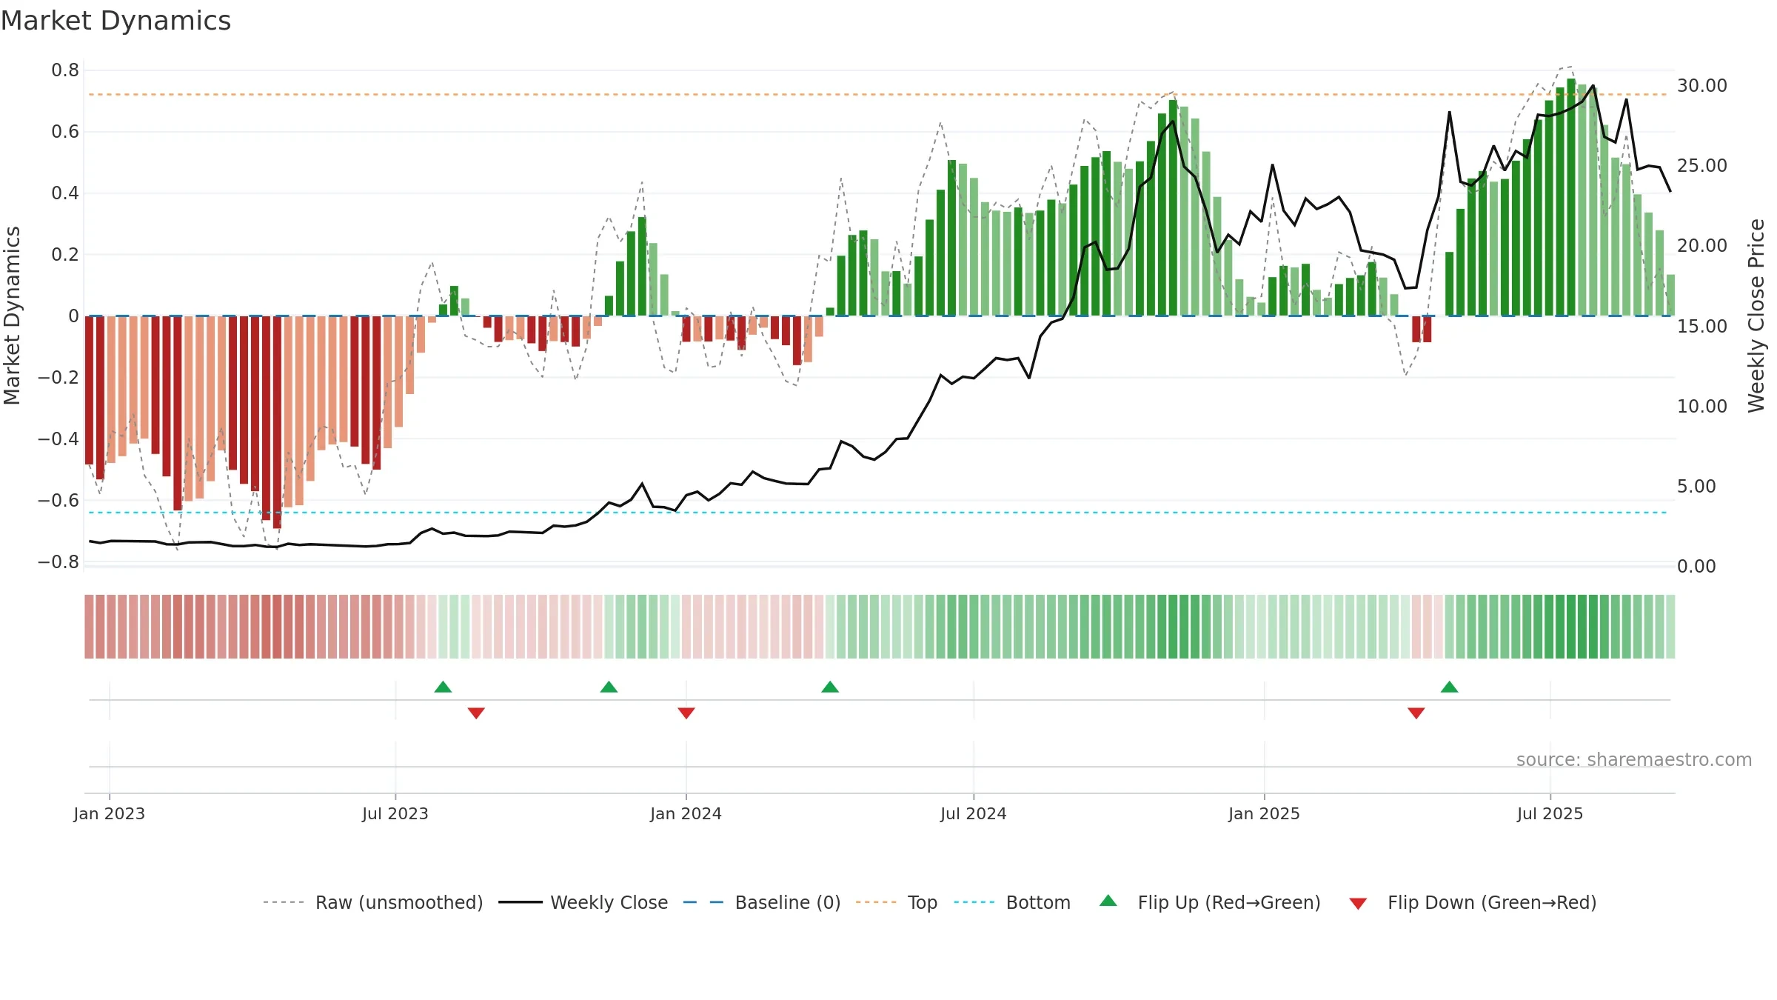Click the Market Dynamics y-axis title
This screenshot has height=1000, width=1777.
pos(12,316)
